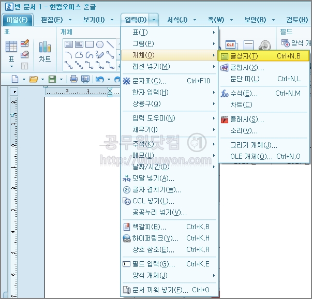Open dropdown arrow next to 보기(U)
Screen dimensions: 312x299
coord(112,20)
